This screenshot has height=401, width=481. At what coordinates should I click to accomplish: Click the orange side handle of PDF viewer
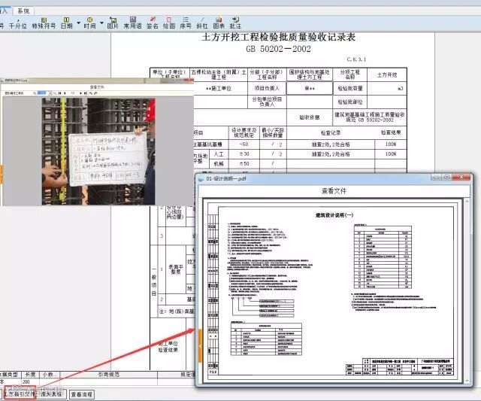click(x=200, y=345)
